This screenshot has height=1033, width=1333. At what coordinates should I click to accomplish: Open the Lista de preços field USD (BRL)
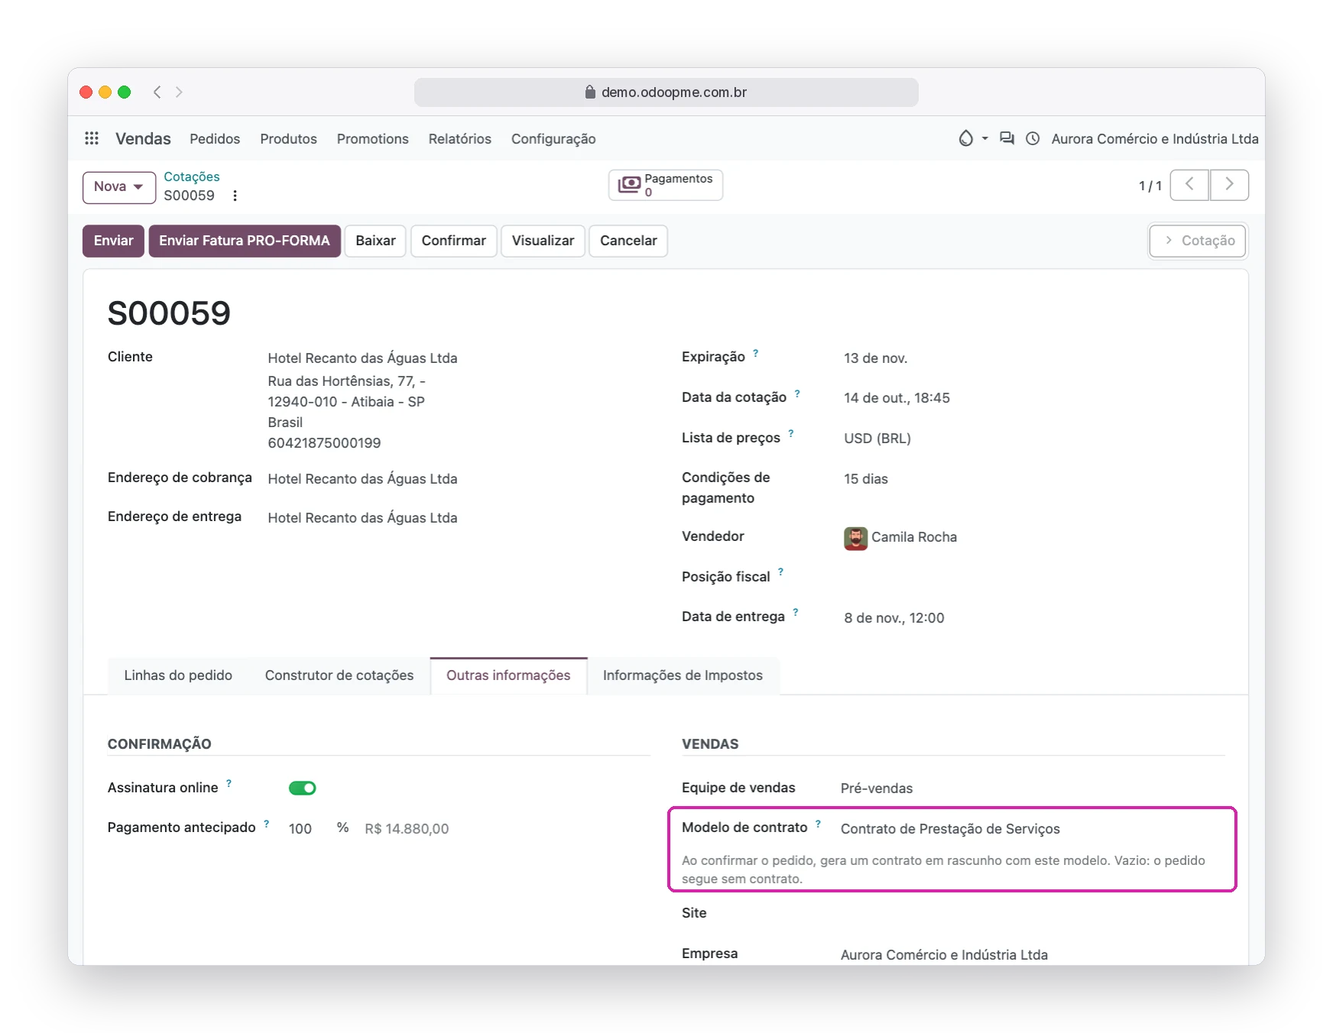pyautogui.click(x=877, y=439)
